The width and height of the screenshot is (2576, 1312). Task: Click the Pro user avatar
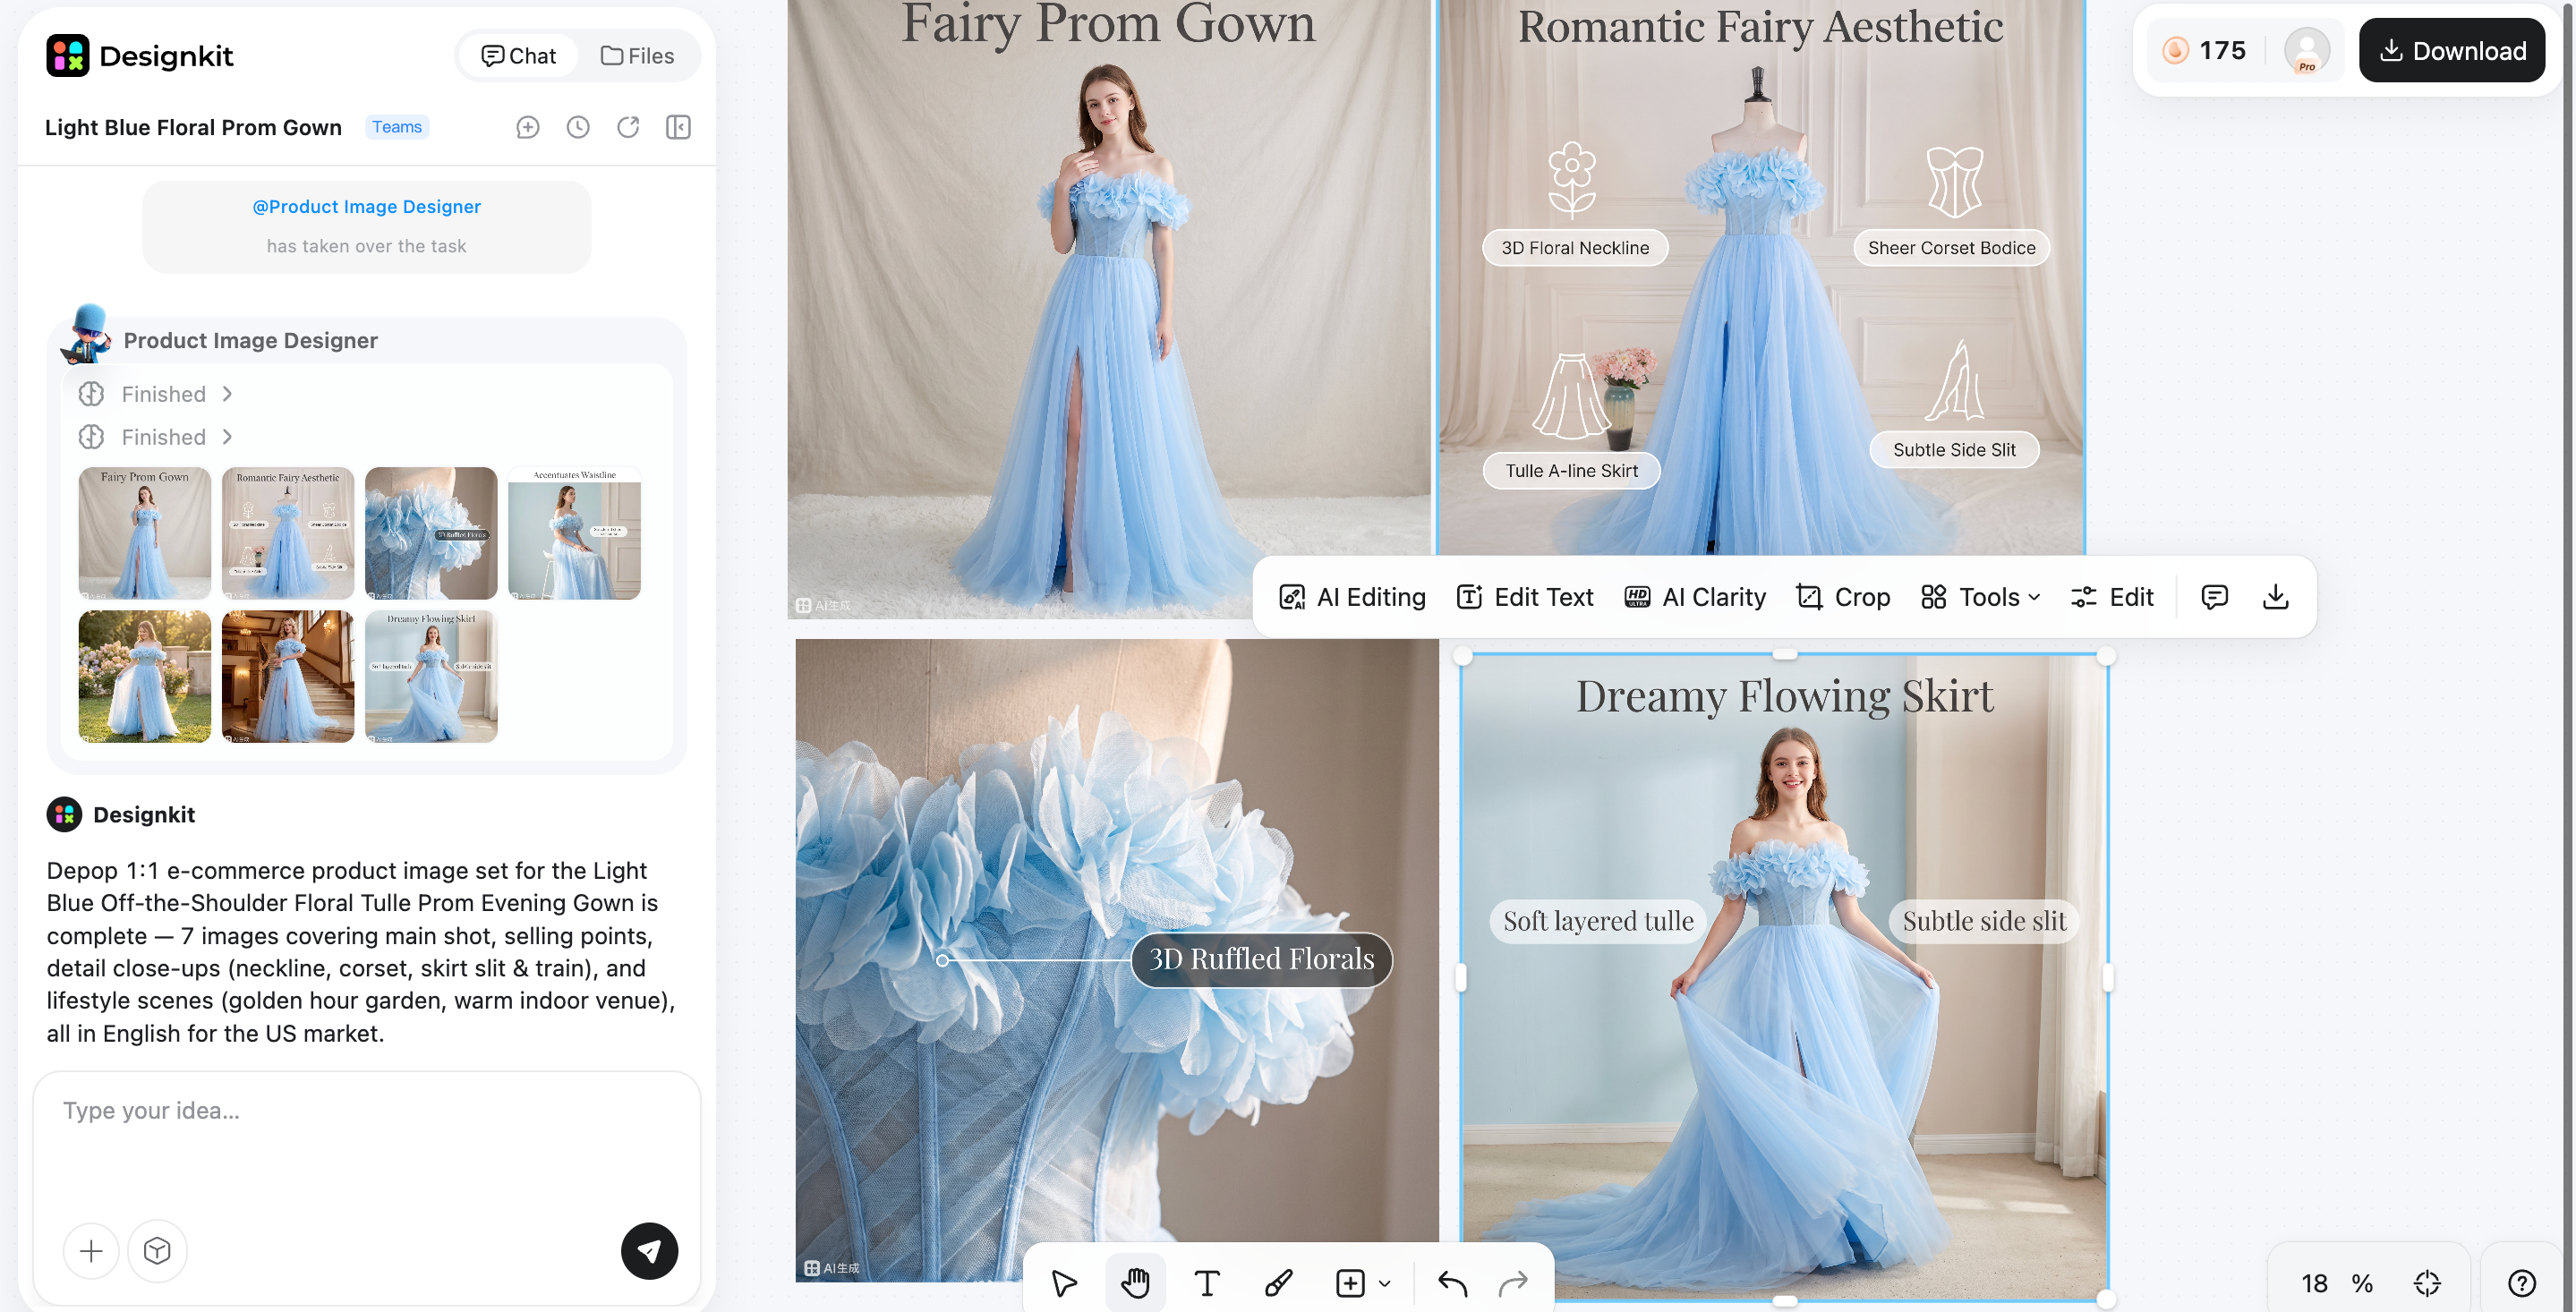[2306, 50]
